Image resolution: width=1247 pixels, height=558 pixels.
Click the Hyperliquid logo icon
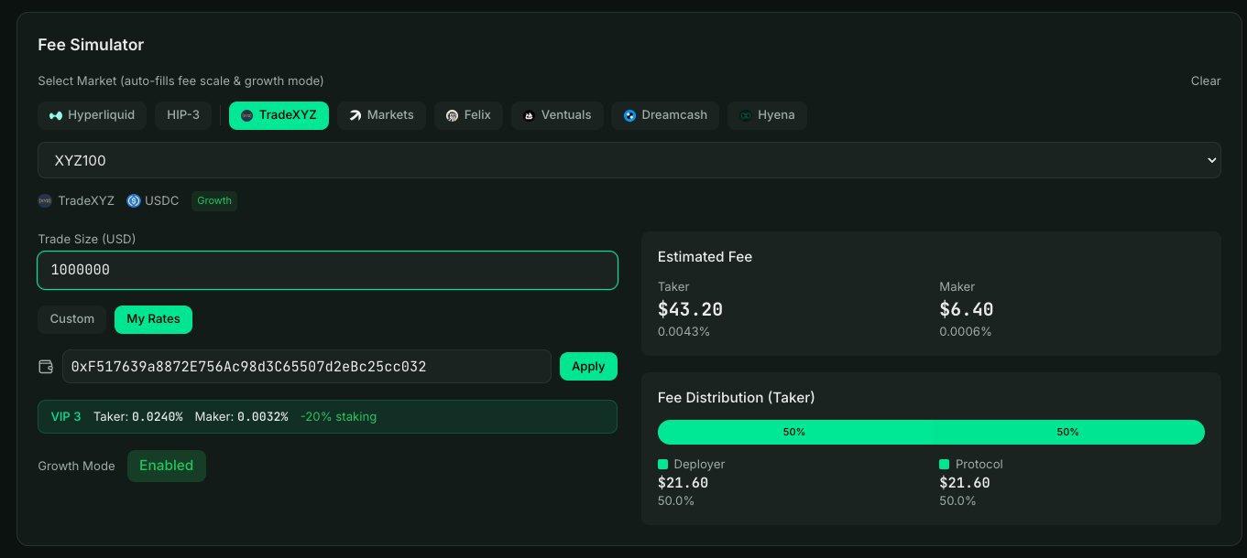tap(56, 115)
